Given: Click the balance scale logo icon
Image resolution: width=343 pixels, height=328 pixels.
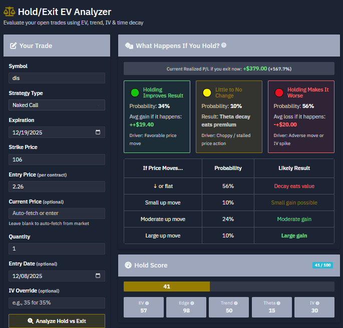Looking at the screenshot, I should coord(10,12).
